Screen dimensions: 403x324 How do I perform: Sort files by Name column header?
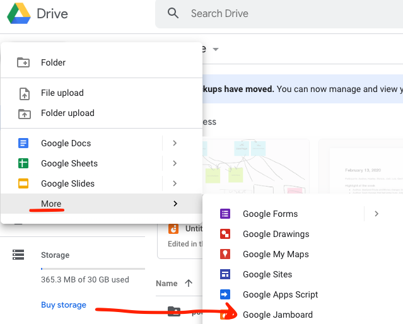pos(166,284)
